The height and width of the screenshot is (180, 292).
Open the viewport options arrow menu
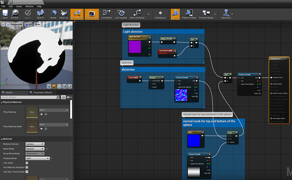pos(3,25)
